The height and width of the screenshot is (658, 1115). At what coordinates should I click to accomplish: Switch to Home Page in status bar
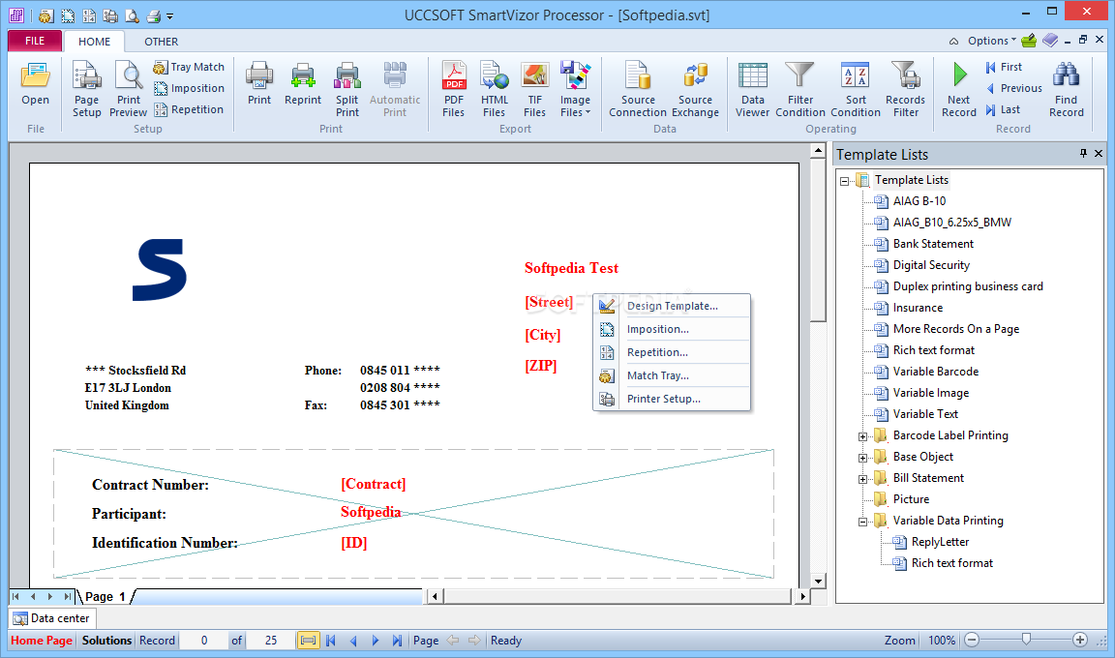coord(42,641)
